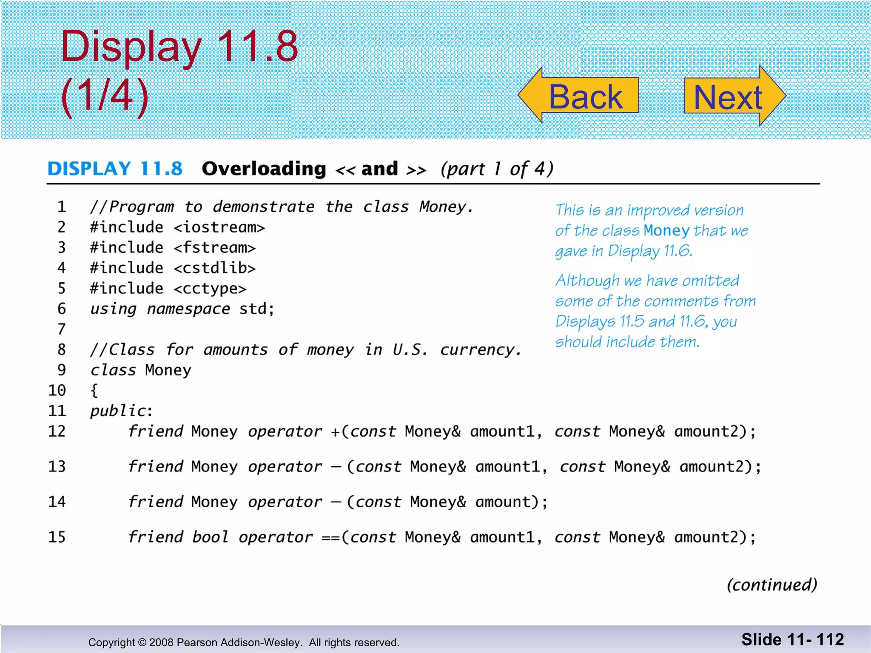The height and width of the screenshot is (653, 871).
Task: Select line 12 'friend Money operator +' declaration
Action: tap(442, 432)
